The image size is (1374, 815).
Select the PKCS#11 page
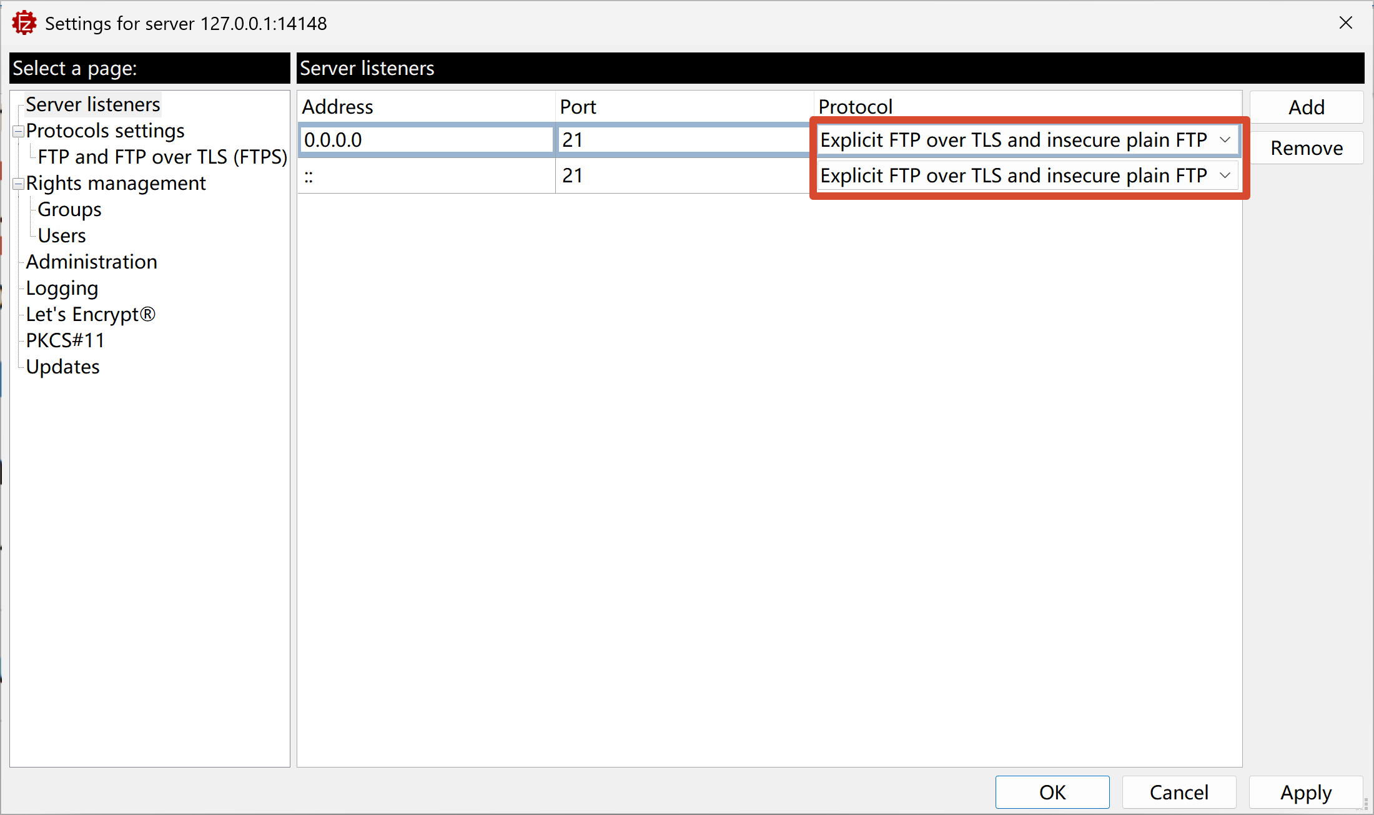[65, 340]
